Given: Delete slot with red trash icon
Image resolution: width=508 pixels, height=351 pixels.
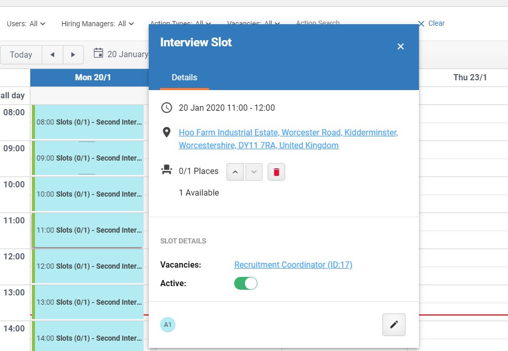Looking at the screenshot, I should point(276,172).
